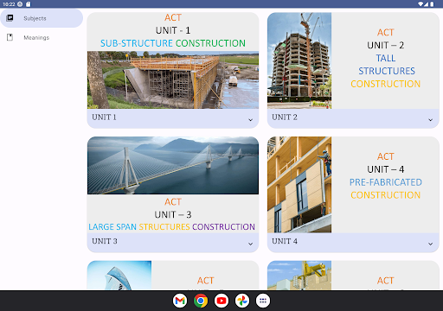
Task: Switch to the Meanings navigation item
Action: click(42, 37)
